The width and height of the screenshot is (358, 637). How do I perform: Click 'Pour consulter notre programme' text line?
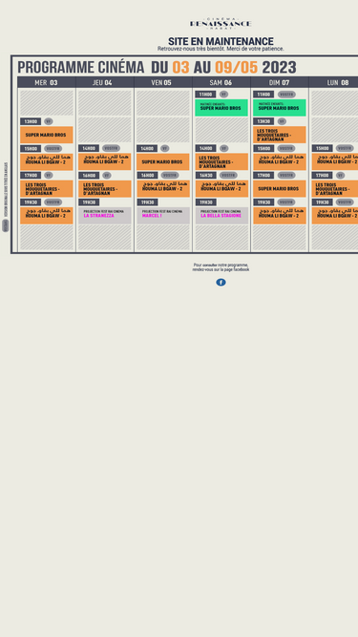(221, 265)
